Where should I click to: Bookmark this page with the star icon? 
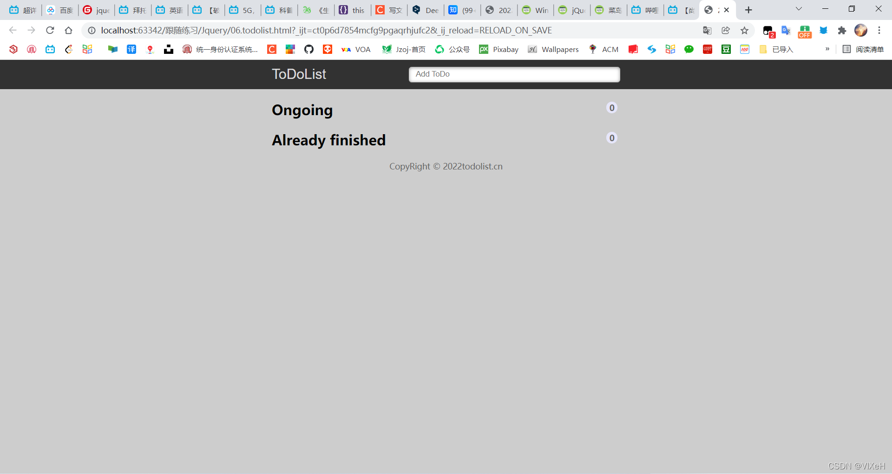[744, 30]
